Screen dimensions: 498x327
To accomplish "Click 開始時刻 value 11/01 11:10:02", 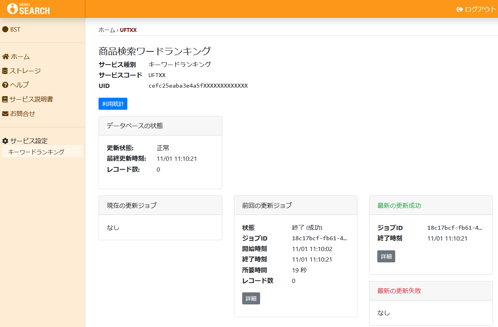I will point(312,249).
